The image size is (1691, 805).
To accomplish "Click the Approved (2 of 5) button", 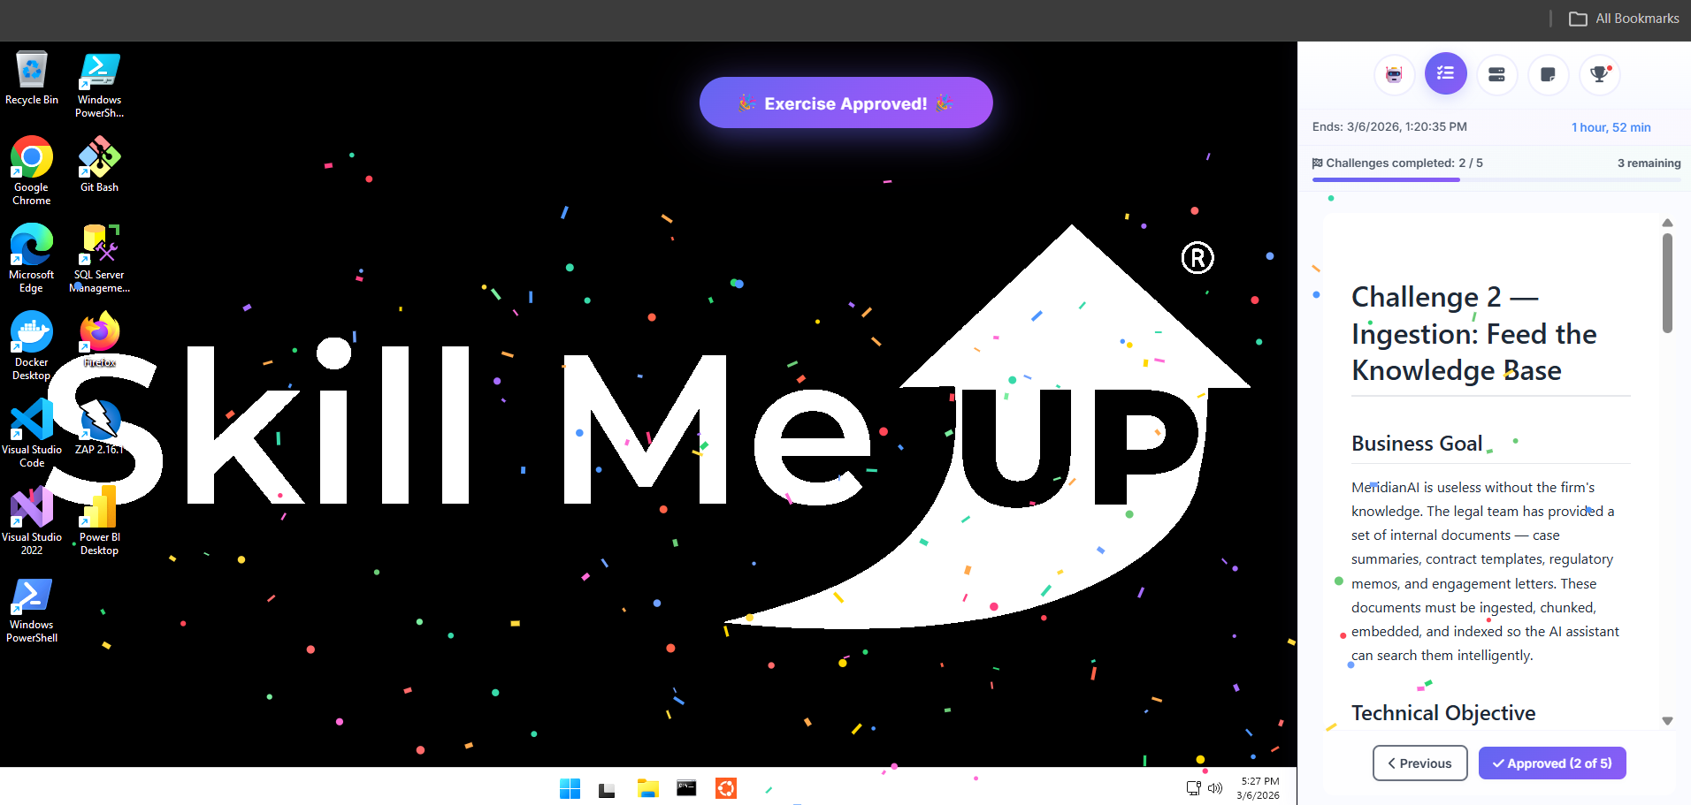I will coord(1552,763).
